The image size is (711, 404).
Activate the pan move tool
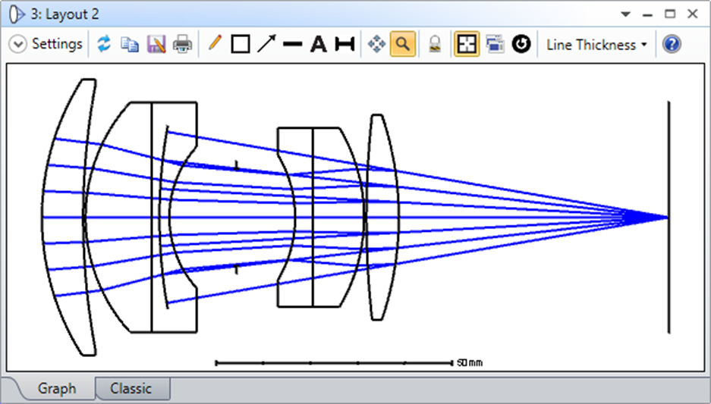376,45
